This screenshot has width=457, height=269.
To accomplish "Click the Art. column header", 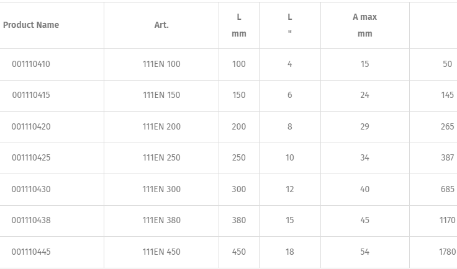I will [161, 25].
